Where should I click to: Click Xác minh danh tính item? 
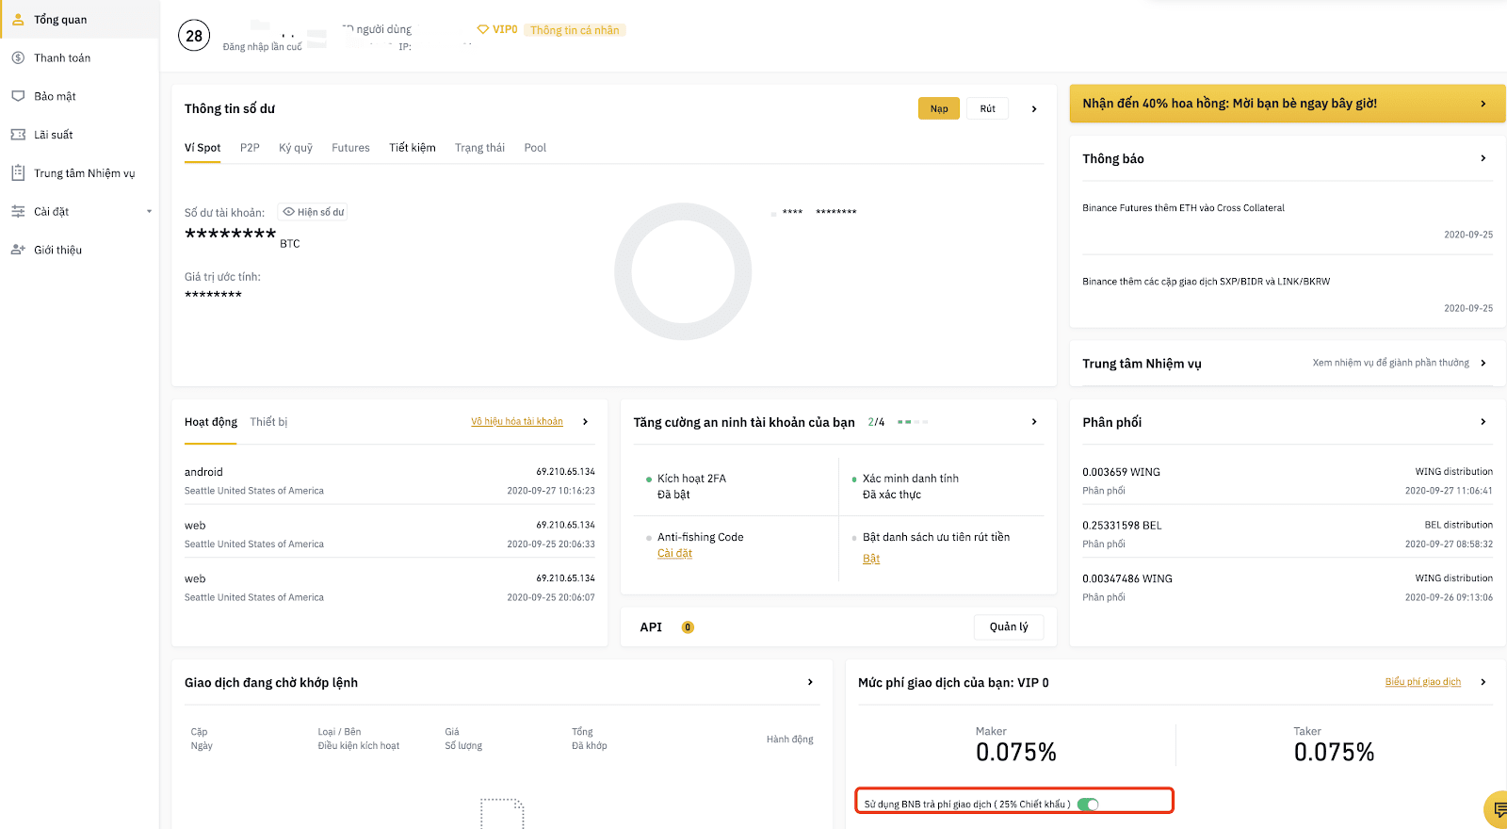click(x=905, y=486)
